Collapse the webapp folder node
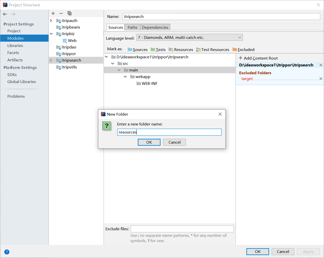Image resolution: width=324 pixels, height=258 pixels. pos(125,76)
